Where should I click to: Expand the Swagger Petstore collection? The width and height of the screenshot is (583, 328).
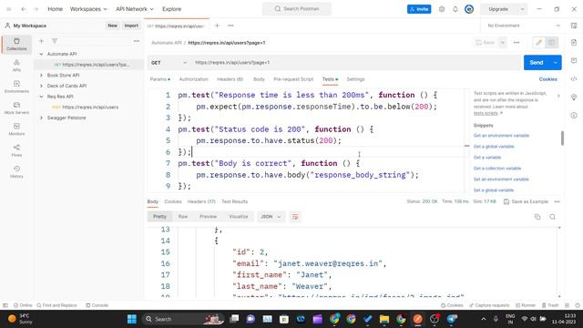point(41,118)
